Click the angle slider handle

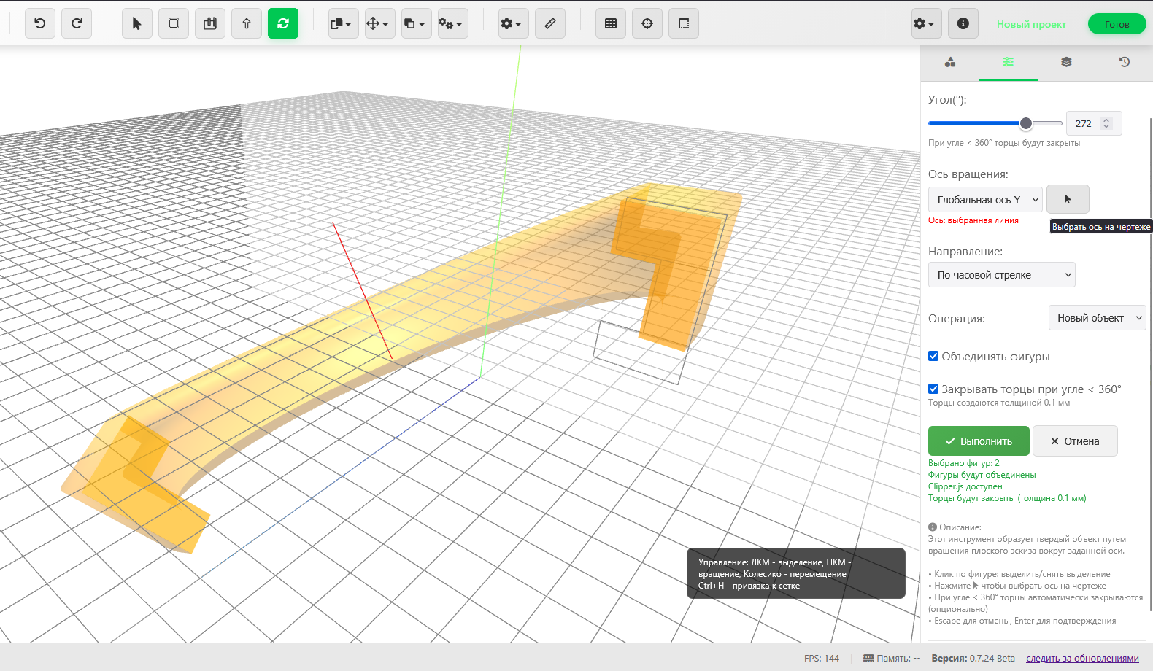coord(1026,123)
